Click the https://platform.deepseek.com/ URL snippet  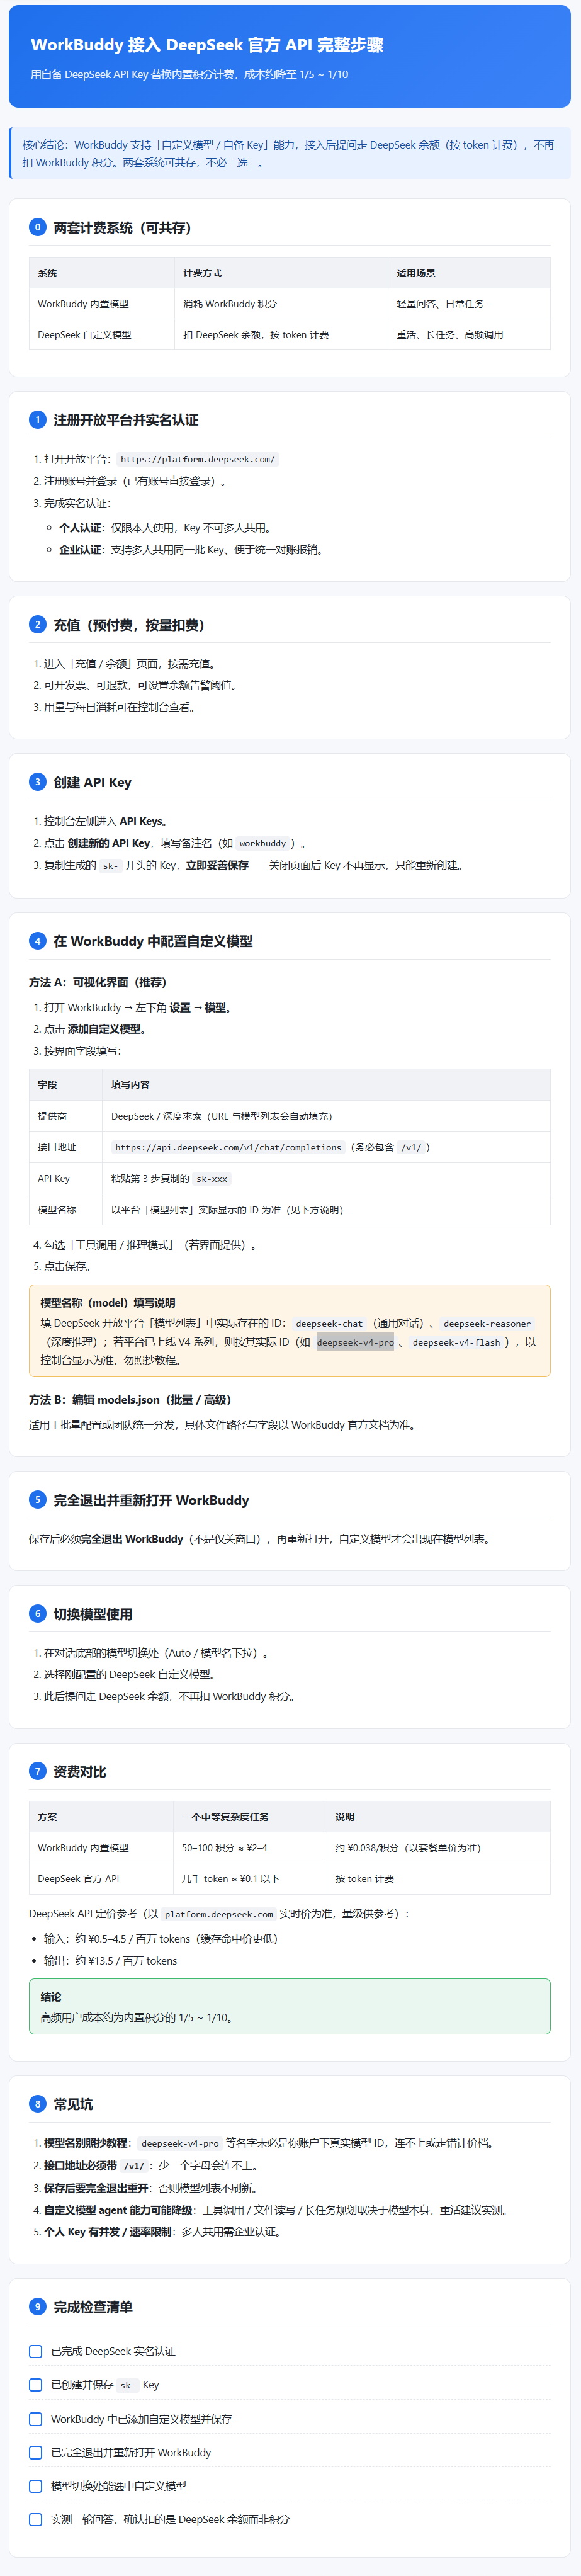[x=197, y=459]
